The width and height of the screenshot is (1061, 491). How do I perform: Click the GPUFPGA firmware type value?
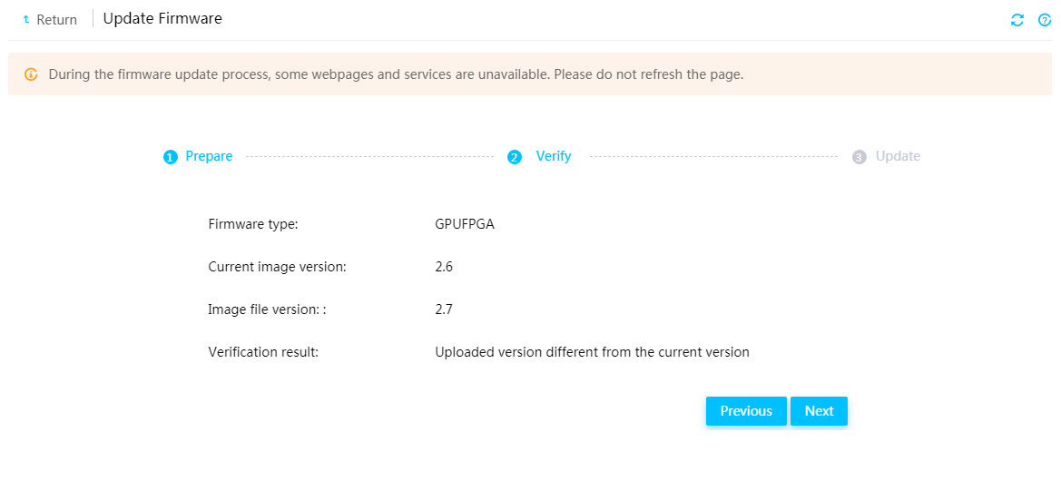tap(465, 224)
